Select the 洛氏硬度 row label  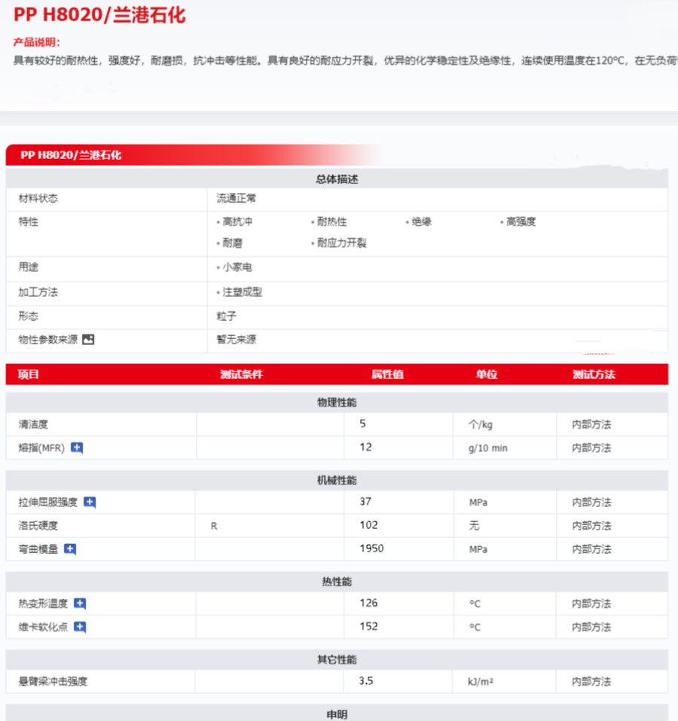(38, 525)
